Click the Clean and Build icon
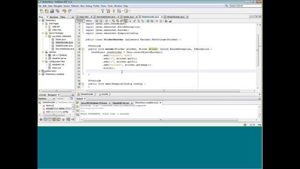Screen dimensions: 300x169 pos(108,11)
